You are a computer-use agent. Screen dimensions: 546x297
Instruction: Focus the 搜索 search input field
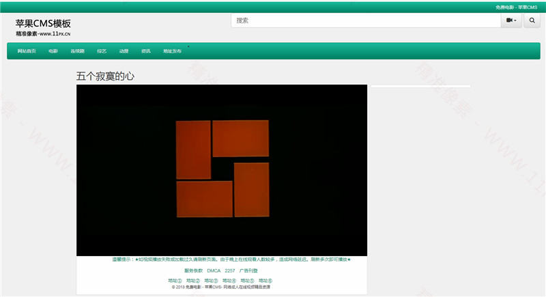point(366,20)
